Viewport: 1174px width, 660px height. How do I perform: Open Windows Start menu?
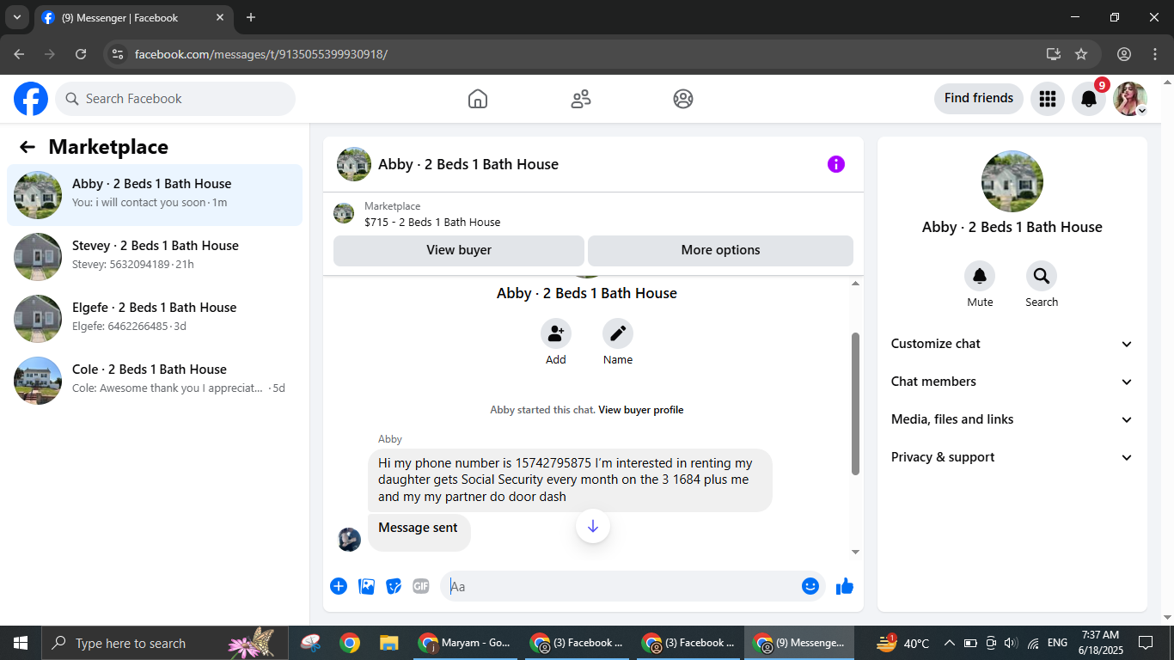[21, 643]
